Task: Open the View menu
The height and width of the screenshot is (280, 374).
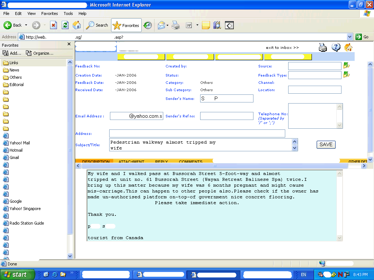Action: coord(31,13)
